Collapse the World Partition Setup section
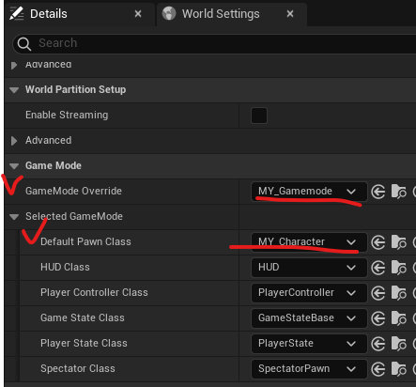 click(x=14, y=90)
